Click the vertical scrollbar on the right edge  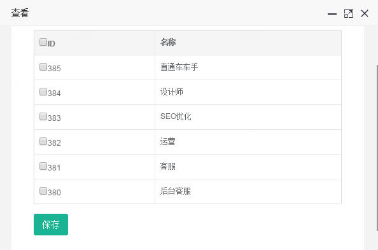pos(377,148)
